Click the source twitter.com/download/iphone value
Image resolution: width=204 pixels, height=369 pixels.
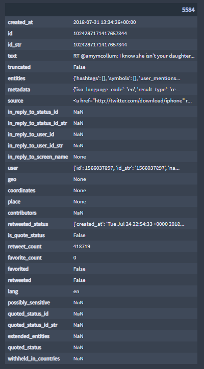(x=133, y=101)
